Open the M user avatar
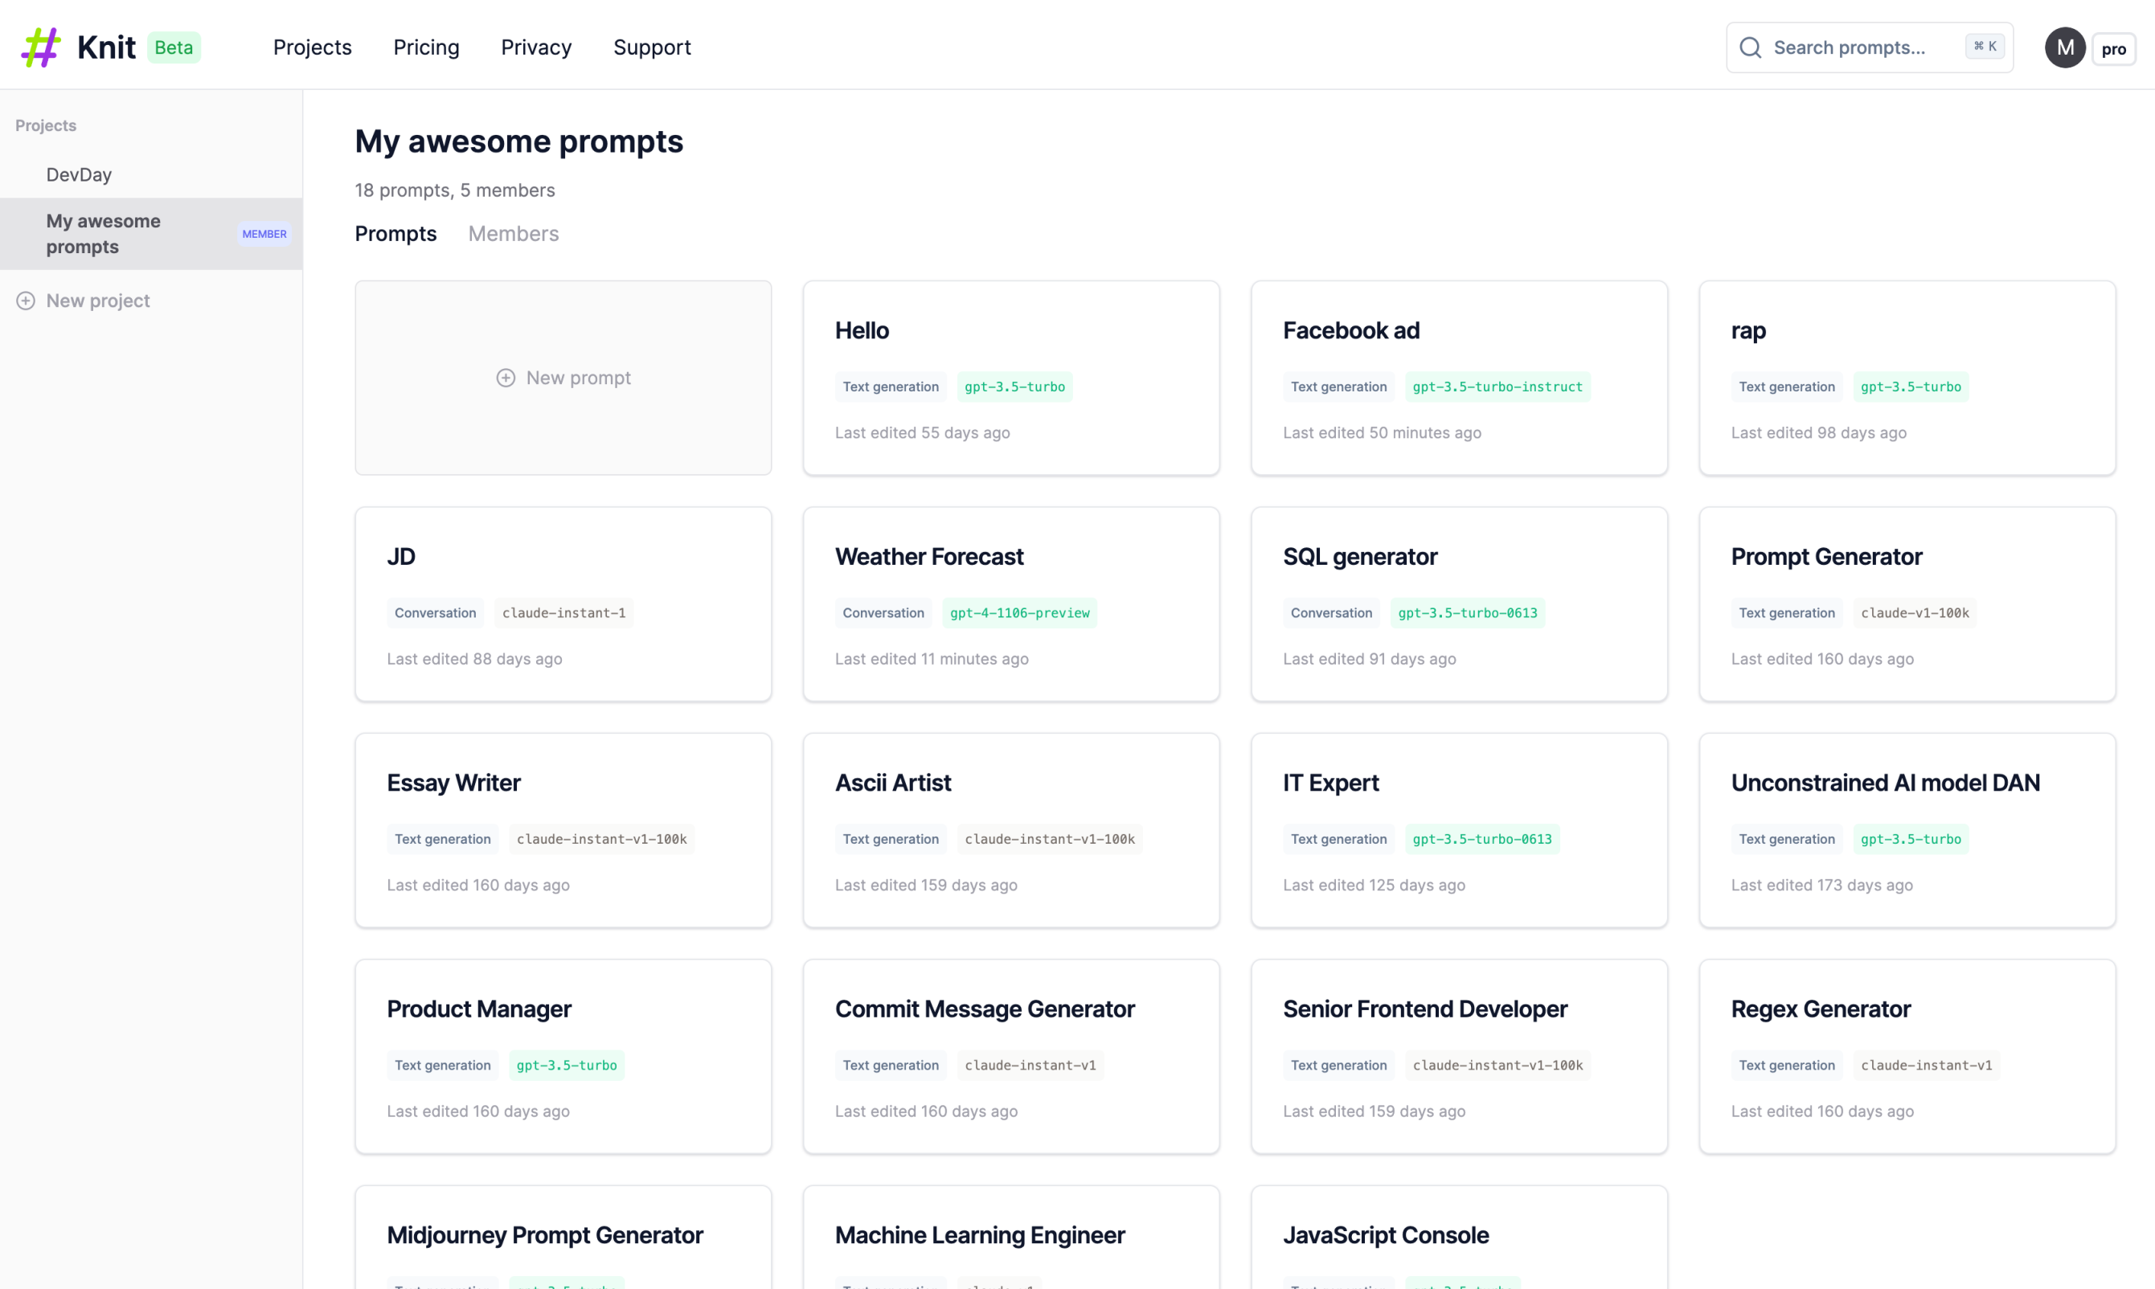The width and height of the screenshot is (2155, 1289). [x=2065, y=47]
